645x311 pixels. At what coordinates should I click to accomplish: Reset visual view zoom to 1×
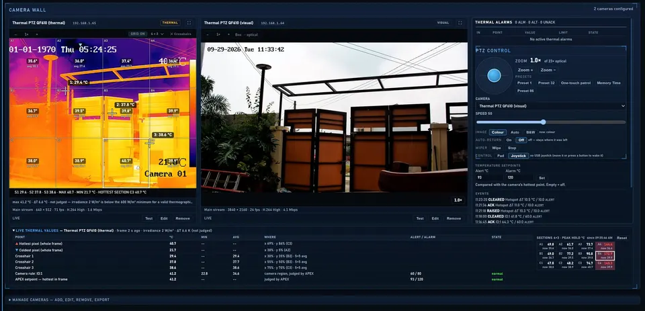pos(218,35)
